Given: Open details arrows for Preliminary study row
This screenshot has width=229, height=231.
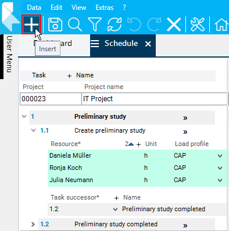Looking at the screenshot, I should [185, 118].
